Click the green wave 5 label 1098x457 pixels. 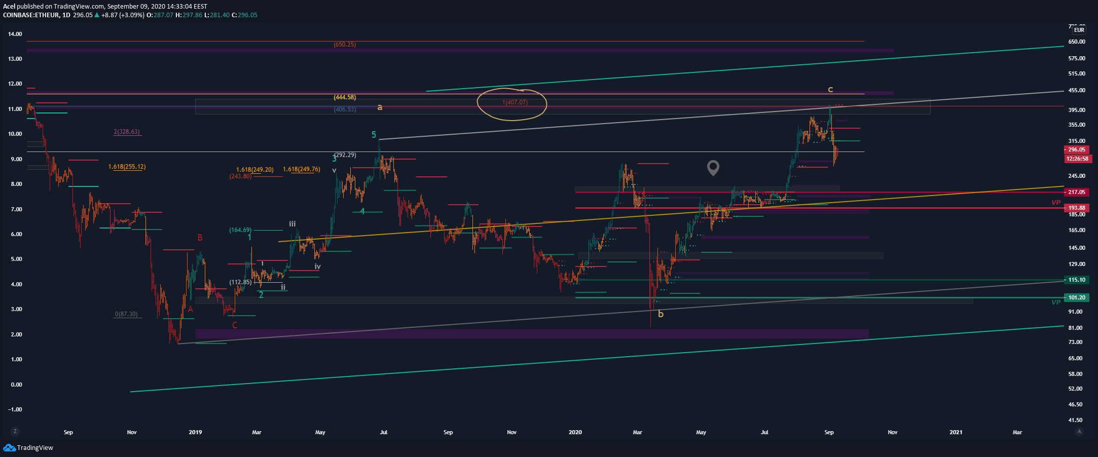click(374, 135)
